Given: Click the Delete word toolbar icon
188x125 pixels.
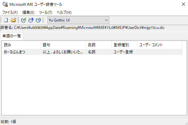Looking at the screenshot, I should pyautogui.click(x=38, y=20).
